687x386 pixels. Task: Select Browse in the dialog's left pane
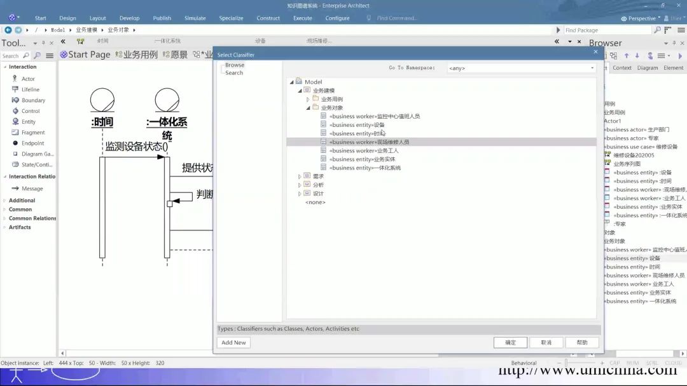coord(234,65)
